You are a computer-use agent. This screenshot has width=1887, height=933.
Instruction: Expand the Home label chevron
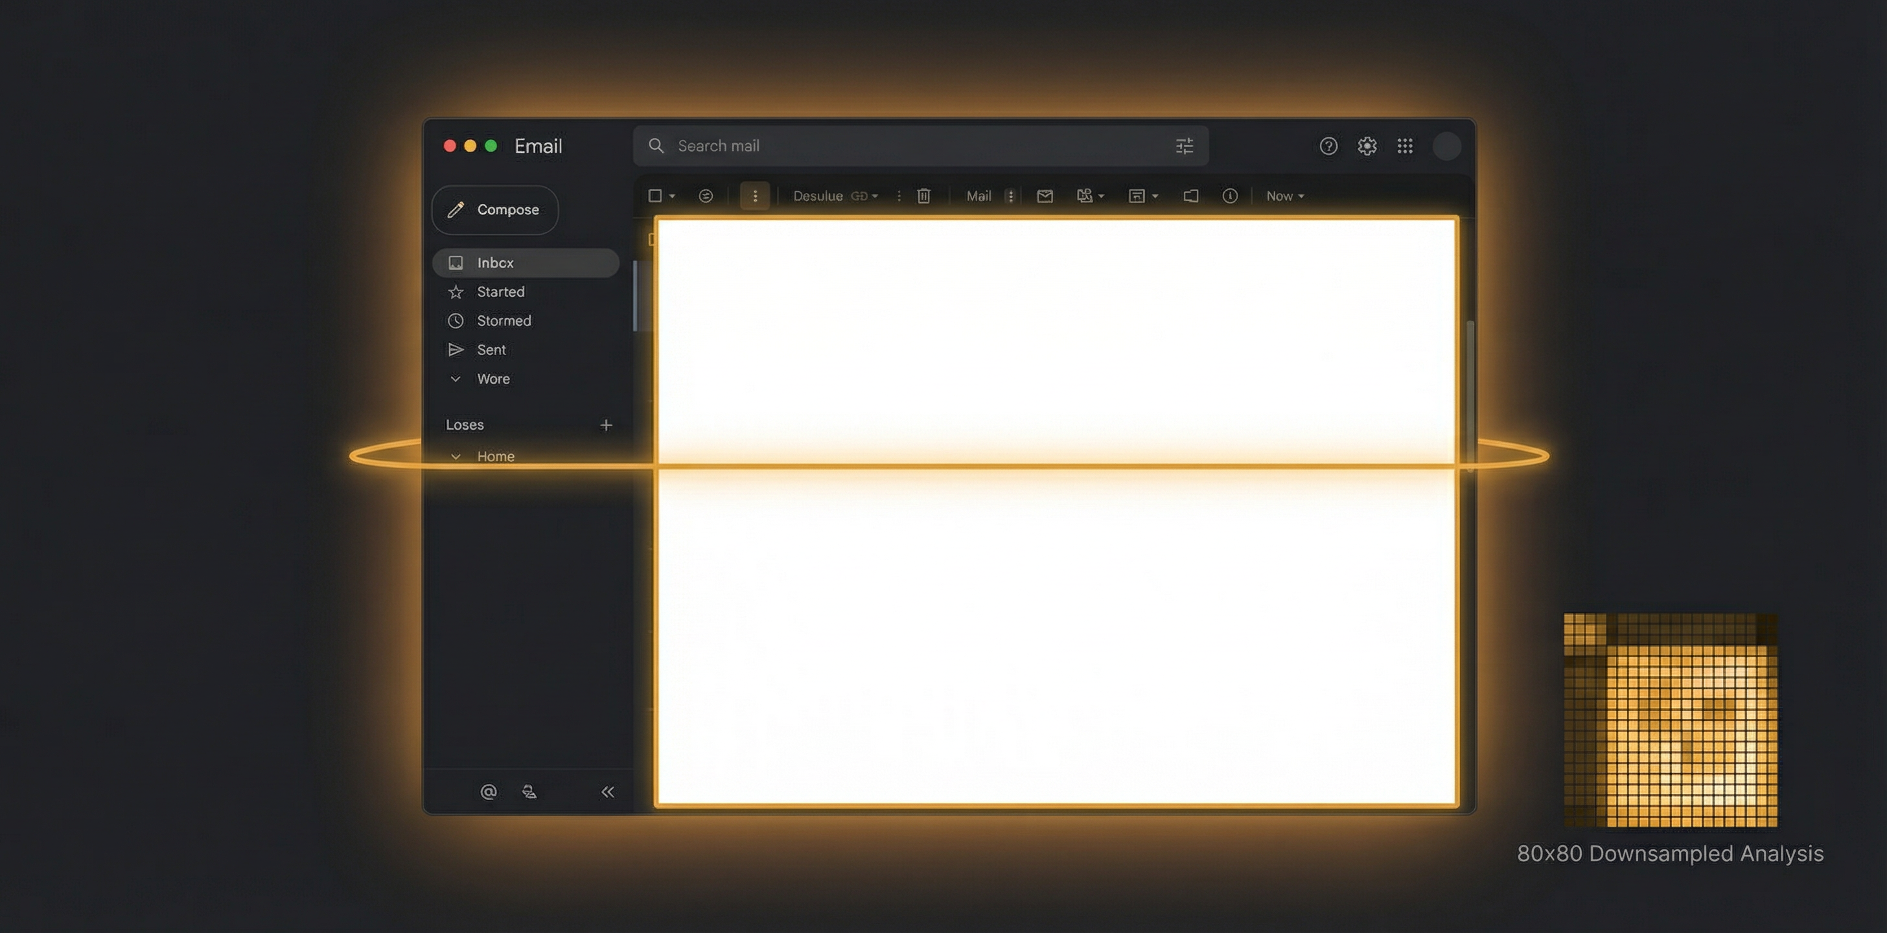click(456, 456)
